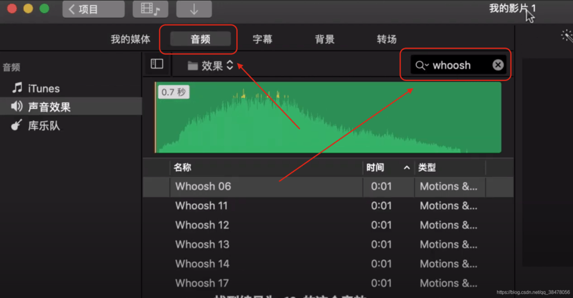
Task: Toggle the sort order arrow
Action: coord(407,167)
